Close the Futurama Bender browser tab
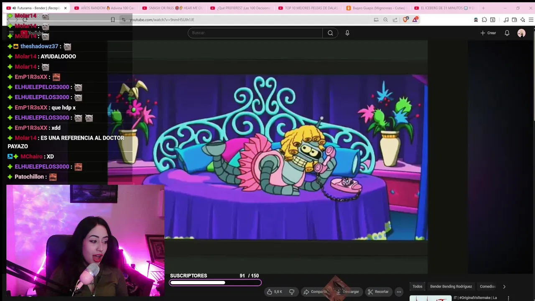This screenshot has width=535, height=301. coord(65,8)
